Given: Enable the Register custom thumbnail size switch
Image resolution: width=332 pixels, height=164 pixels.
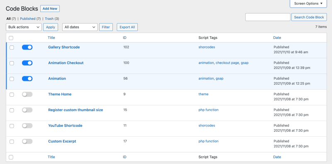Looking at the screenshot, I should coord(27,110).
